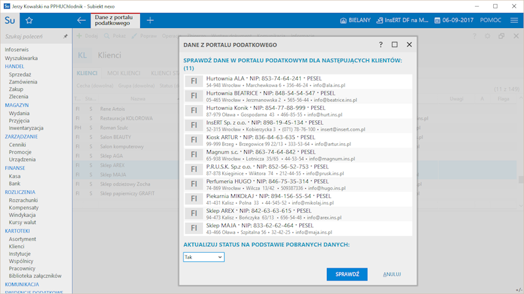Open Sprzedaż module
This screenshot has width=524, height=294.
[x=20, y=74]
